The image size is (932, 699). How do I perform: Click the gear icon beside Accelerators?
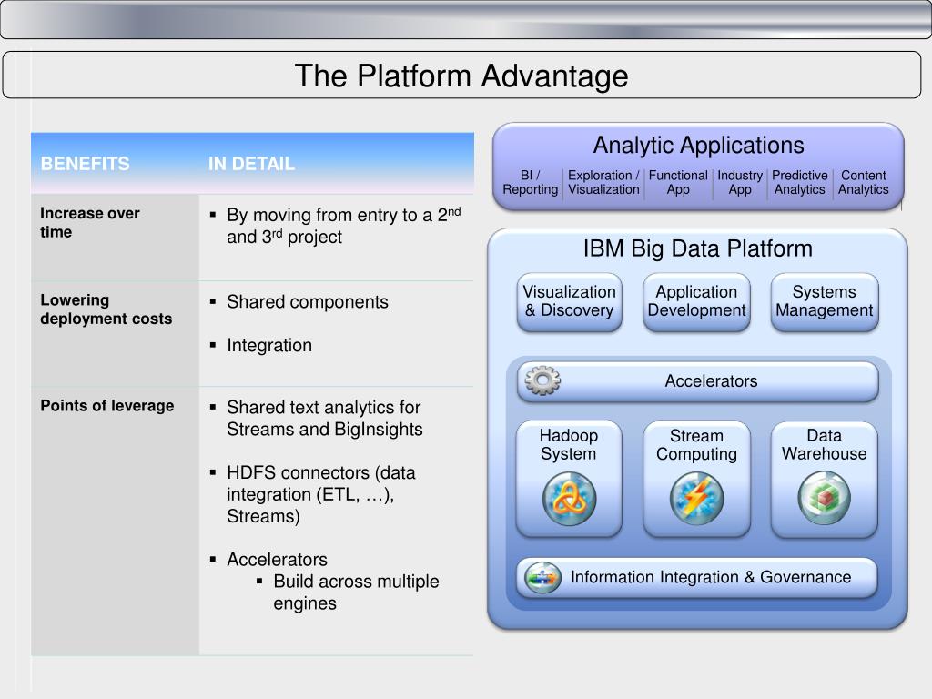tap(542, 380)
